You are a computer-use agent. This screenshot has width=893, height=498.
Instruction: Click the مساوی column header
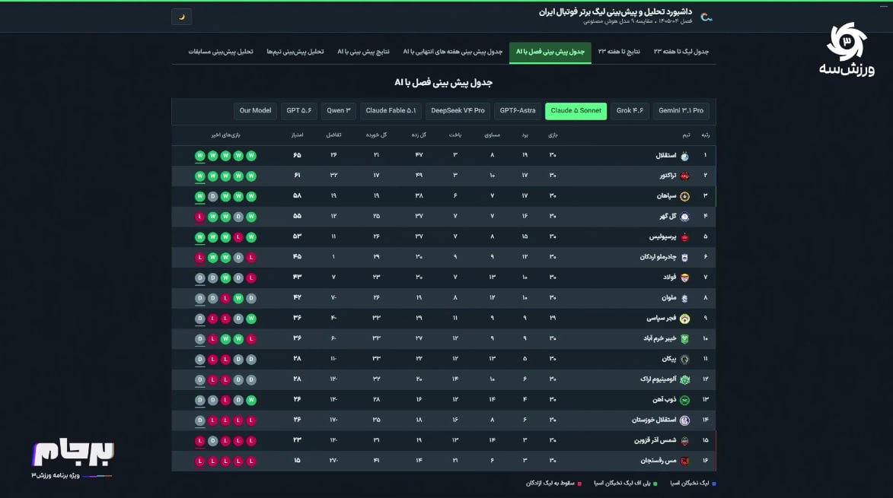point(492,135)
